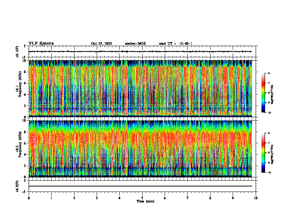Click the "-6" label on ch.2 color scale
This screenshot has height=222, width=288.
click(x=269, y=133)
